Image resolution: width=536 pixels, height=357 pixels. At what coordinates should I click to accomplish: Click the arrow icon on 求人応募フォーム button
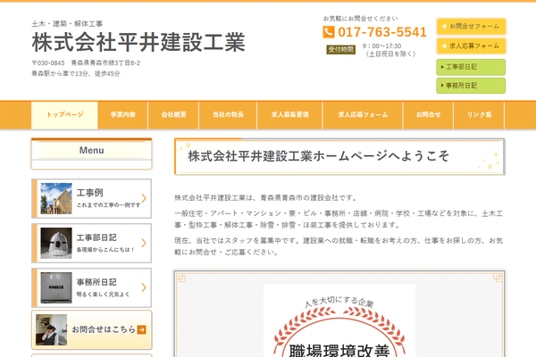444,46
